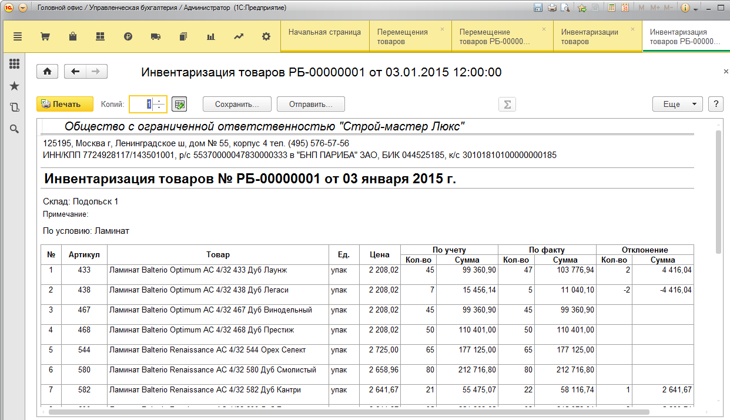The height and width of the screenshot is (420, 730).
Task: Open search magnifier in left sidebar
Action: click(15, 129)
